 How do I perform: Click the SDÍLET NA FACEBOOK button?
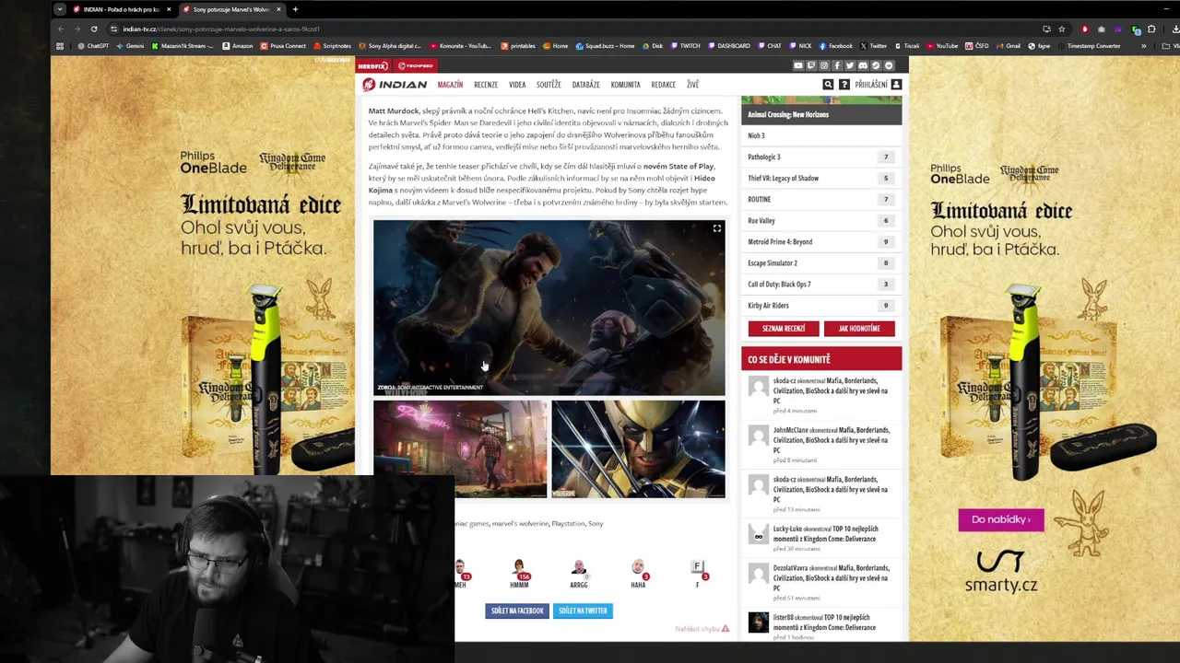coord(517,611)
